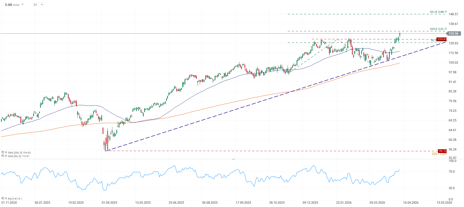Select the C.US symbol name
This screenshot has width=464, height=207.
[8, 5]
